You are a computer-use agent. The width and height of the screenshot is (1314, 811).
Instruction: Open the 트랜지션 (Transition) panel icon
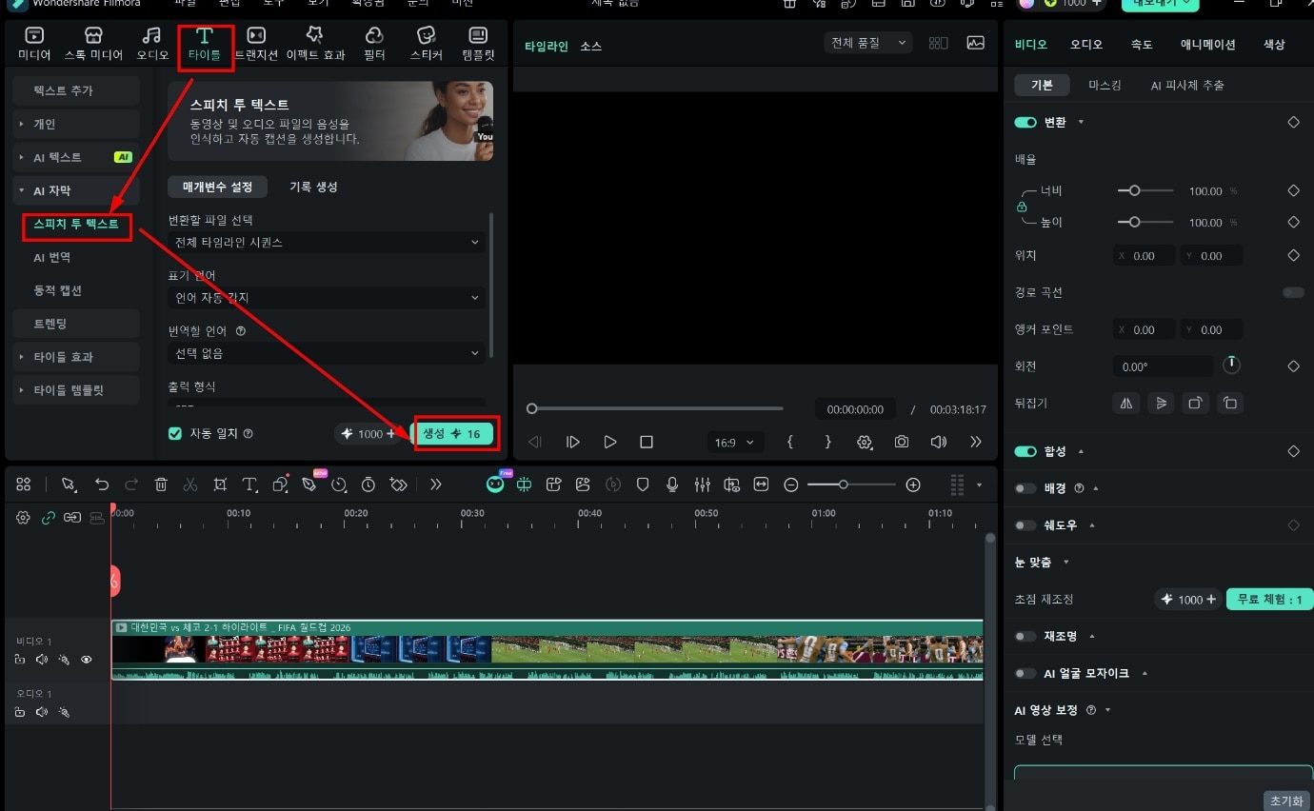tap(256, 44)
